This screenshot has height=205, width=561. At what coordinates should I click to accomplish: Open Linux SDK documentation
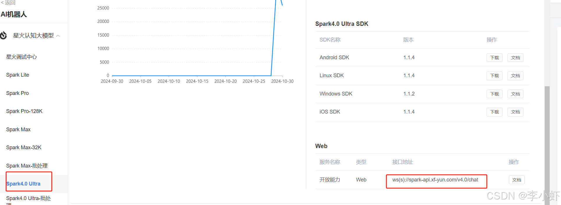[x=515, y=76]
